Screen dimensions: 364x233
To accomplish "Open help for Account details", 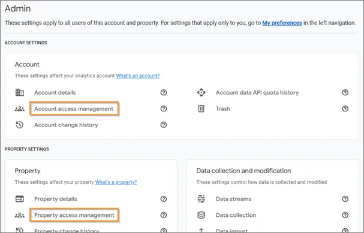I will (x=164, y=92).
